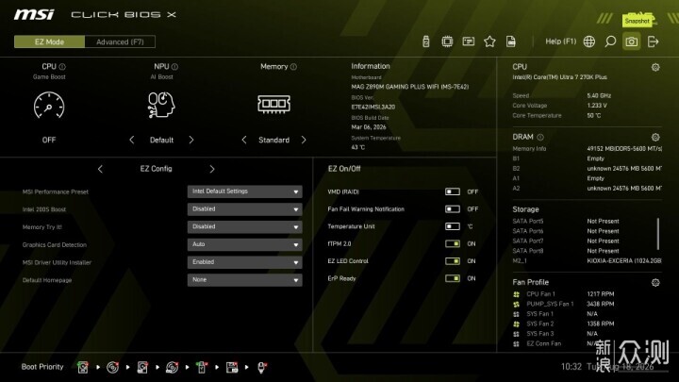Toggle EZ LED Control switch
The width and height of the screenshot is (679, 382).
(x=453, y=260)
